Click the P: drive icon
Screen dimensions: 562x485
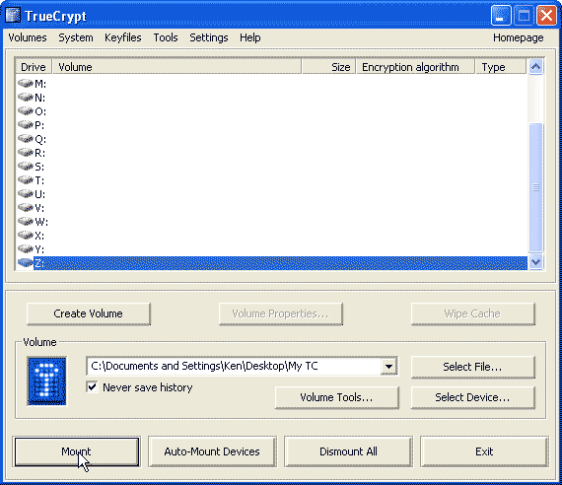click(x=26, y=125)
